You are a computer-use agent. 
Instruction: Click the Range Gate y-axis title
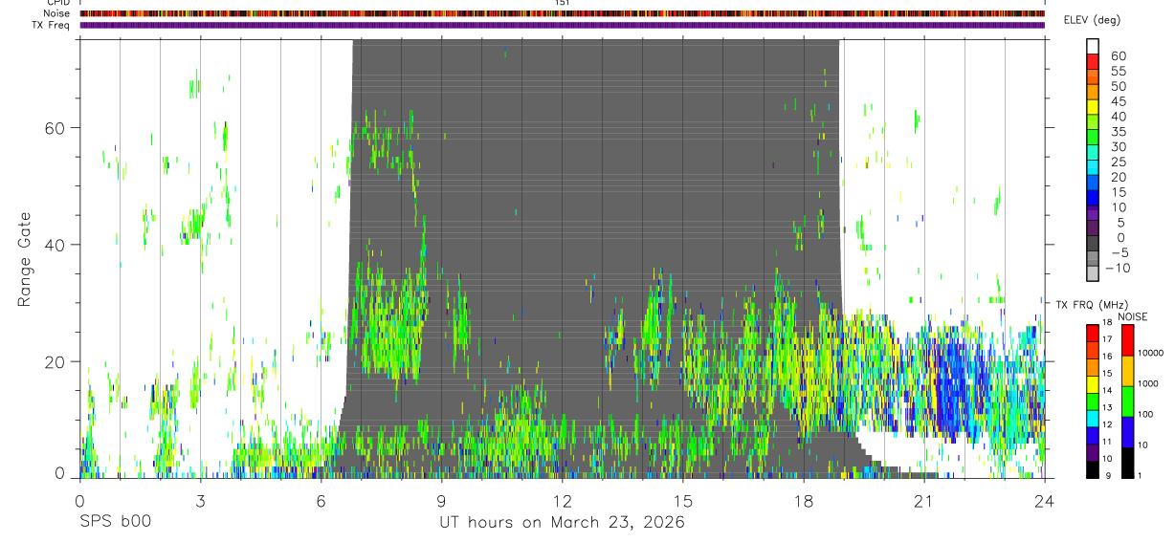[25, 258]
